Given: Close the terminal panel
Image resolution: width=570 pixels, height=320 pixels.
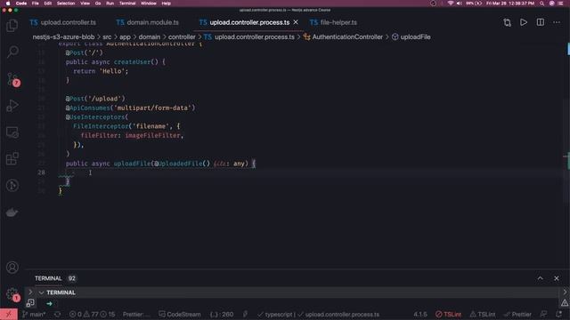Looking at the screenshot, I should pos(556,278).
